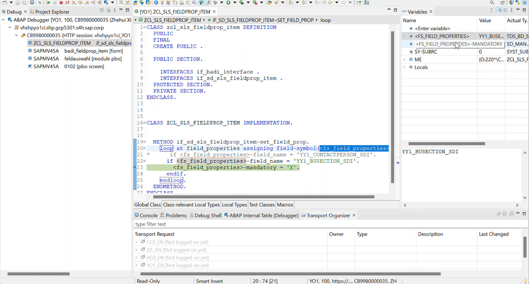Toggle breakpoint on line 23 ruler
Viewport: 529px width, 284px height.
tap(134, 167)
